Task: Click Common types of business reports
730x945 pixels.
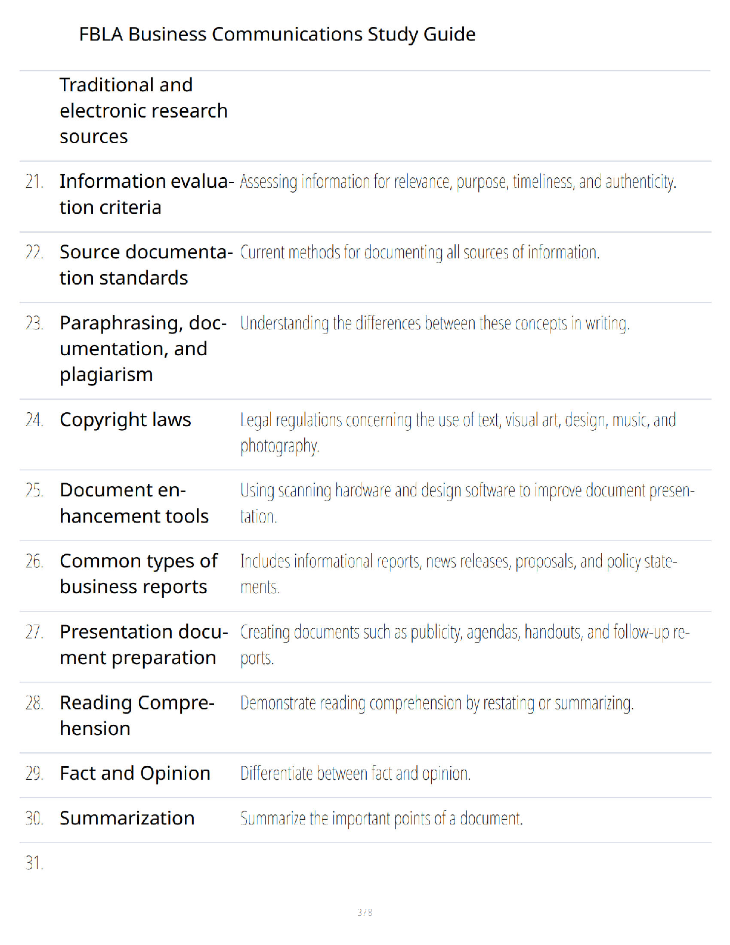Action: pyautogui.click(x=138, y=574)
